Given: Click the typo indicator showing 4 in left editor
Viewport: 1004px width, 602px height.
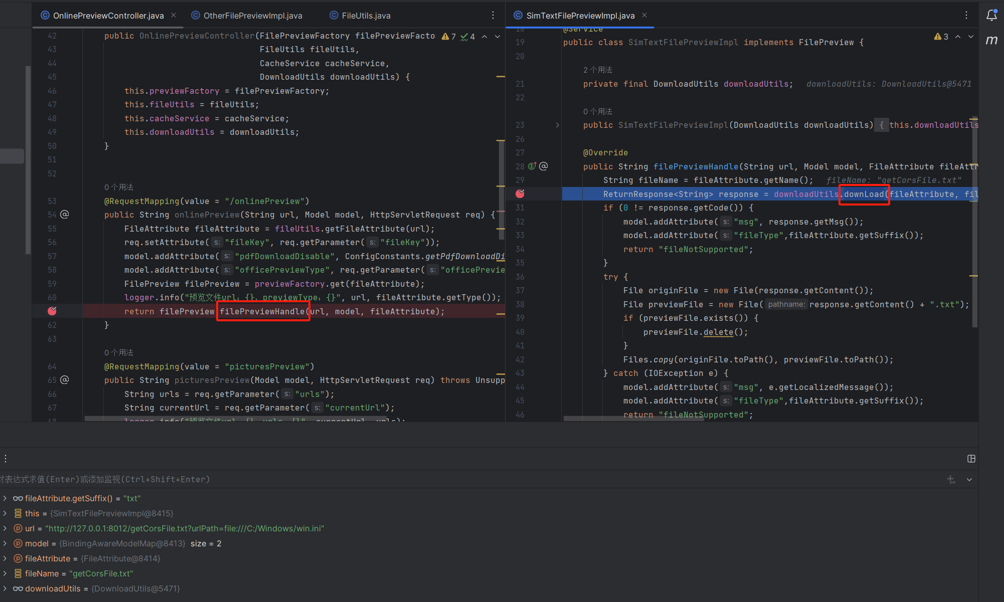Looking at the screenshot, I should click(468, 37).
